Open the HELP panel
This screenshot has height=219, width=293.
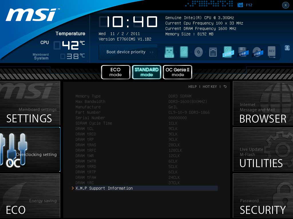[x=192, y=87]
